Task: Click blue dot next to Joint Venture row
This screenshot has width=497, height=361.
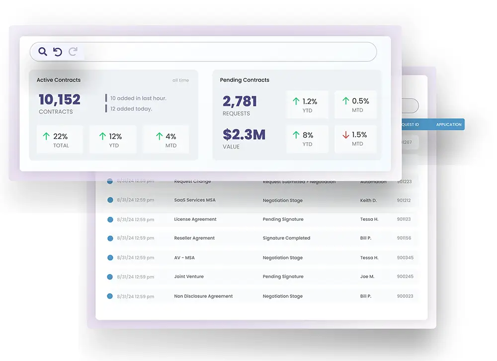Action: pos(110,276)
